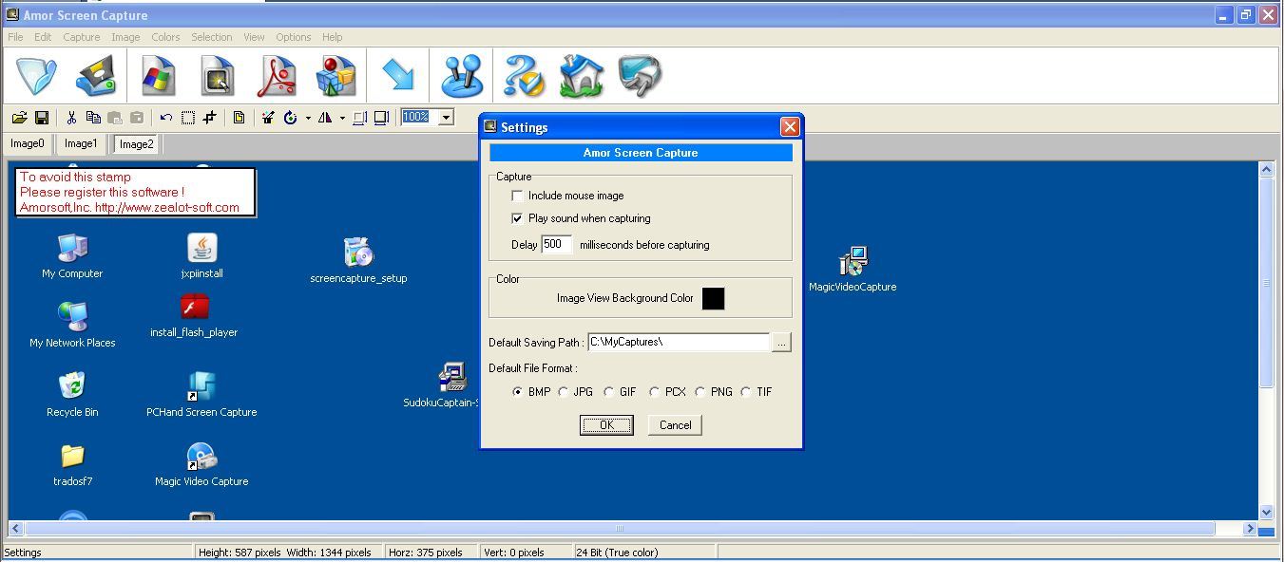Click the resize canvas icon left of zoom box

click(x=359, y=118)
